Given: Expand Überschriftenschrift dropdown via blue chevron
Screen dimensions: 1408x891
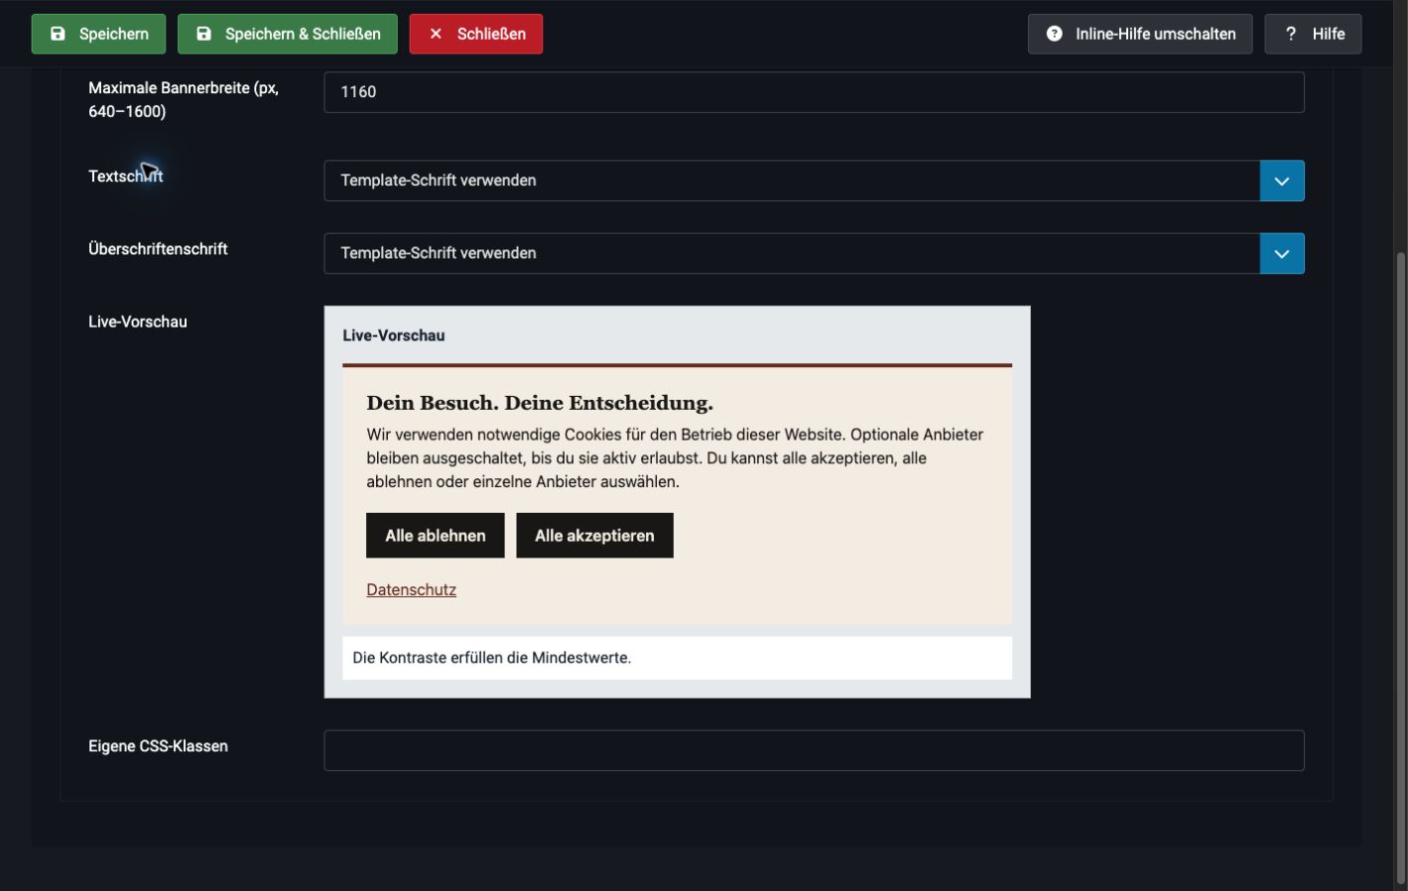Looking at the screenshot, I should point(1282,253).
